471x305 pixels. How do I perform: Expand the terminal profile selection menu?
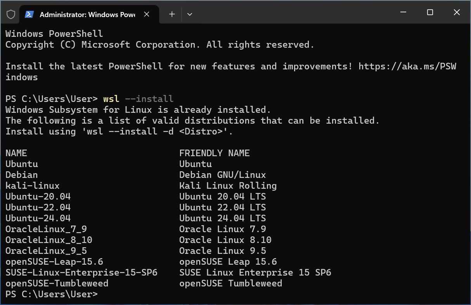(x=189, y=14)
